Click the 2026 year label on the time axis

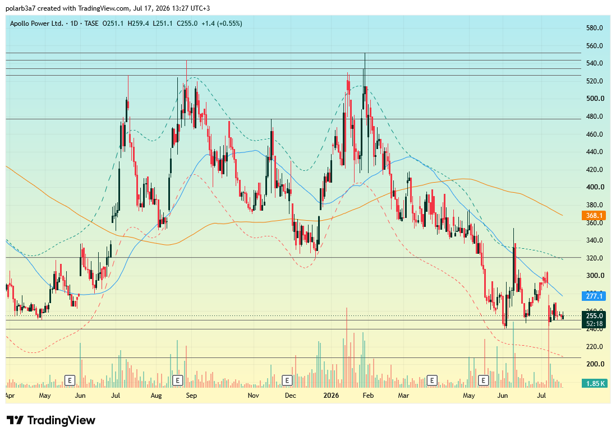coord(331,396)
